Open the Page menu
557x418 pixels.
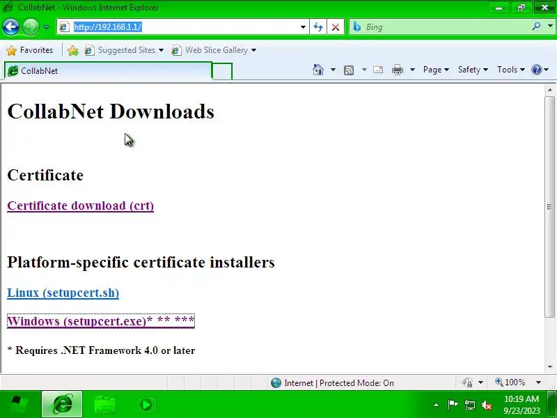(x=436, y=70)
